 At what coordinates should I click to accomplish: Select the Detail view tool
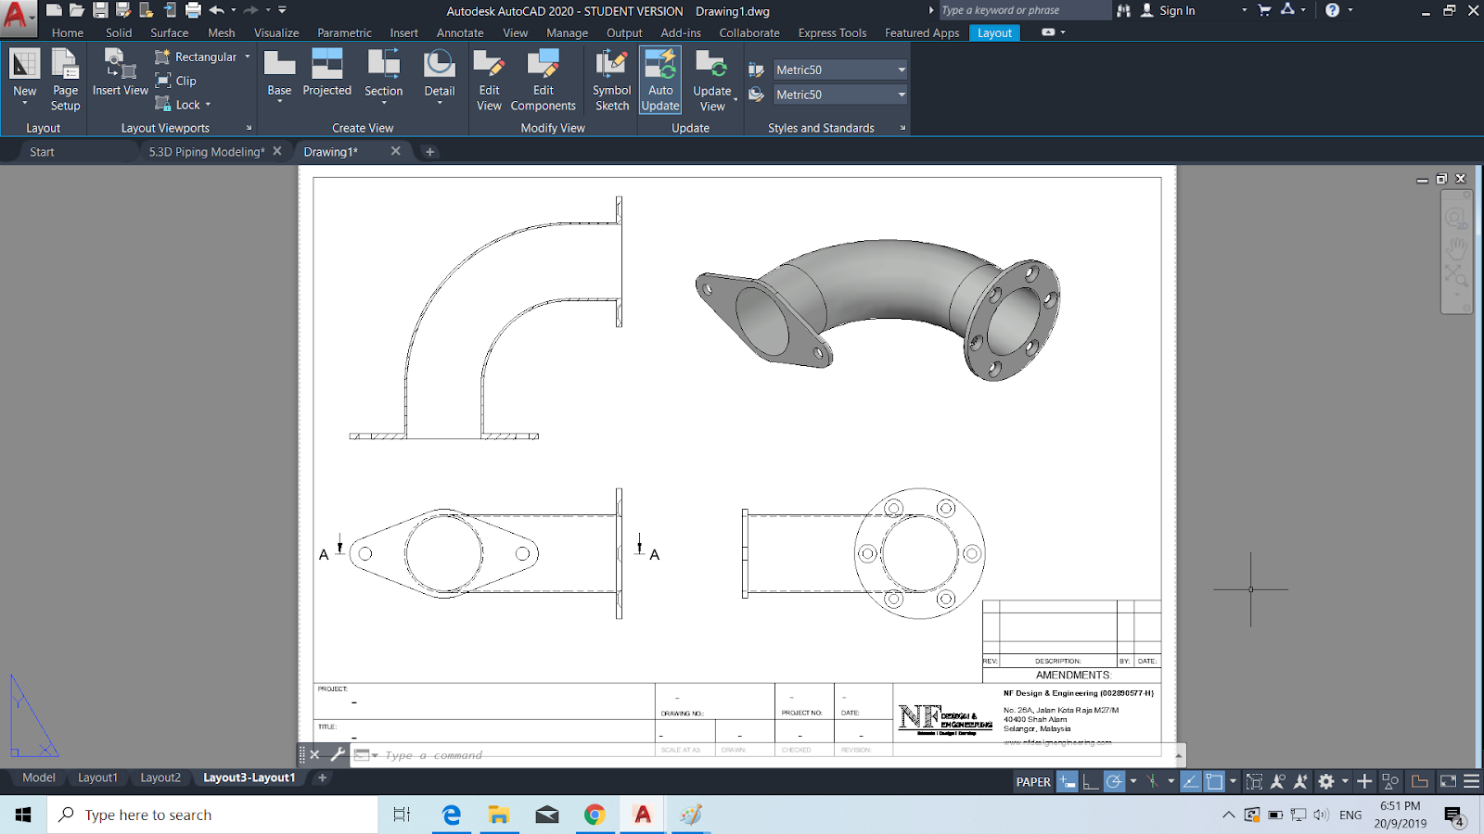[439, 74]
